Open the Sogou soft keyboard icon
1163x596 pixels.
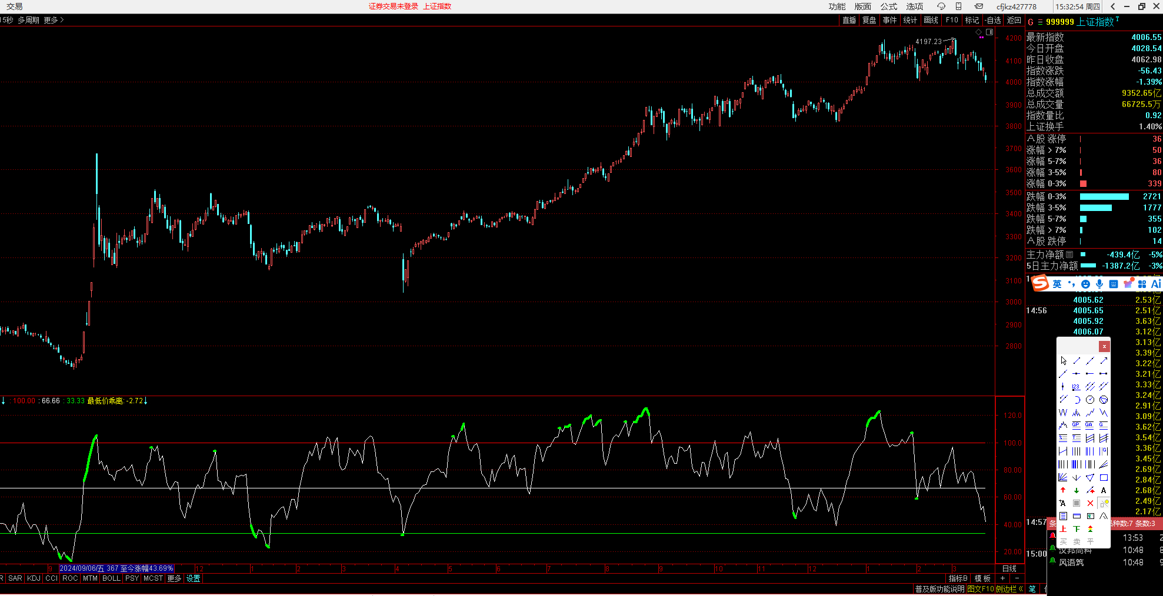[1113, 284]
